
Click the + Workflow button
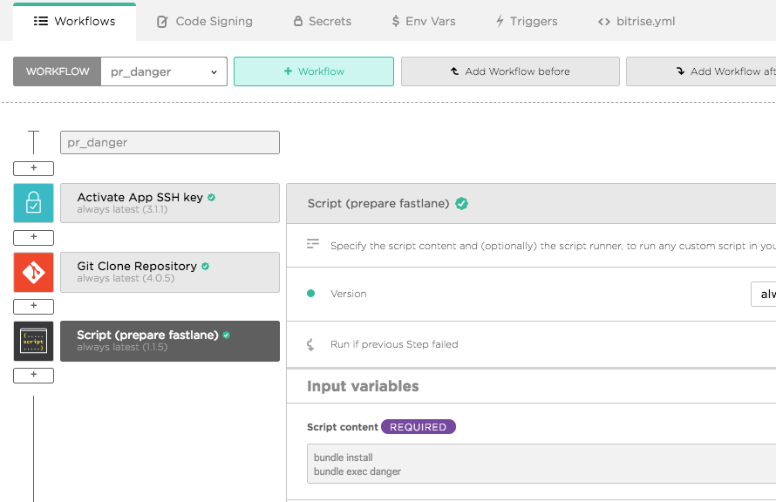point(314,71)
